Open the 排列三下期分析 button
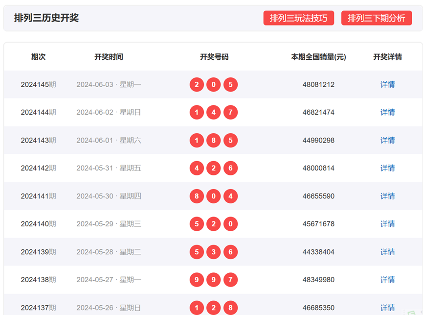The image size is (423, 315). pos(376,18)
